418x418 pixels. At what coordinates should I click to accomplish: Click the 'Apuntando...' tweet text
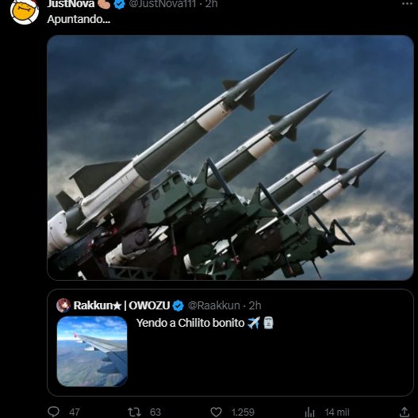point(79,20)
